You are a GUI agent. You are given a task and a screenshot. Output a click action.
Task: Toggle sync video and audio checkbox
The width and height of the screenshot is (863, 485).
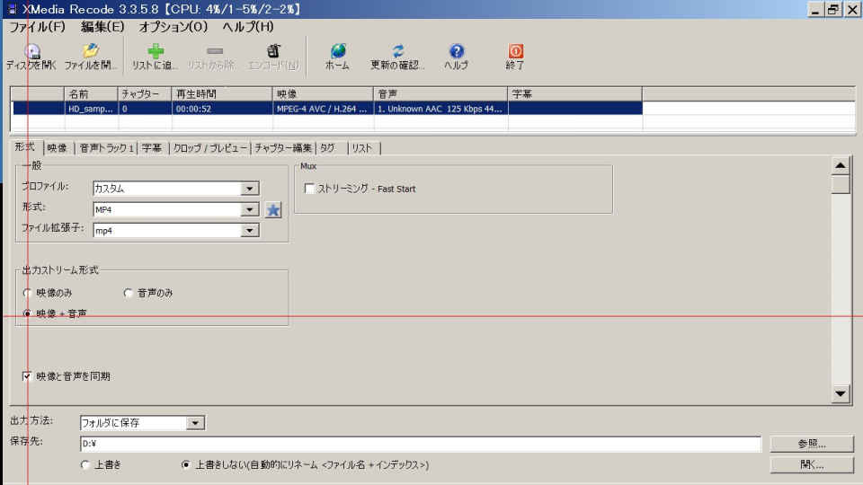click(x=26, y=376)
